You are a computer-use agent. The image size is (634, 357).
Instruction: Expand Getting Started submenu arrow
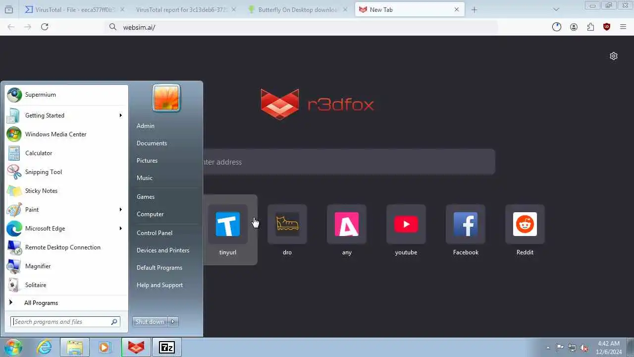tap(121, 116)
